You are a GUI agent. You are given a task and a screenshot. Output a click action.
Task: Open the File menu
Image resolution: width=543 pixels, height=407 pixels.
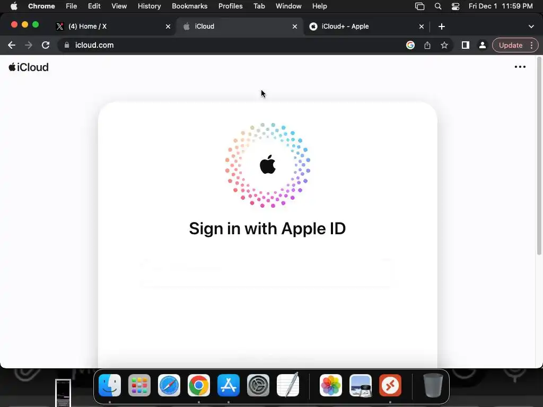(x=72, y=6)
